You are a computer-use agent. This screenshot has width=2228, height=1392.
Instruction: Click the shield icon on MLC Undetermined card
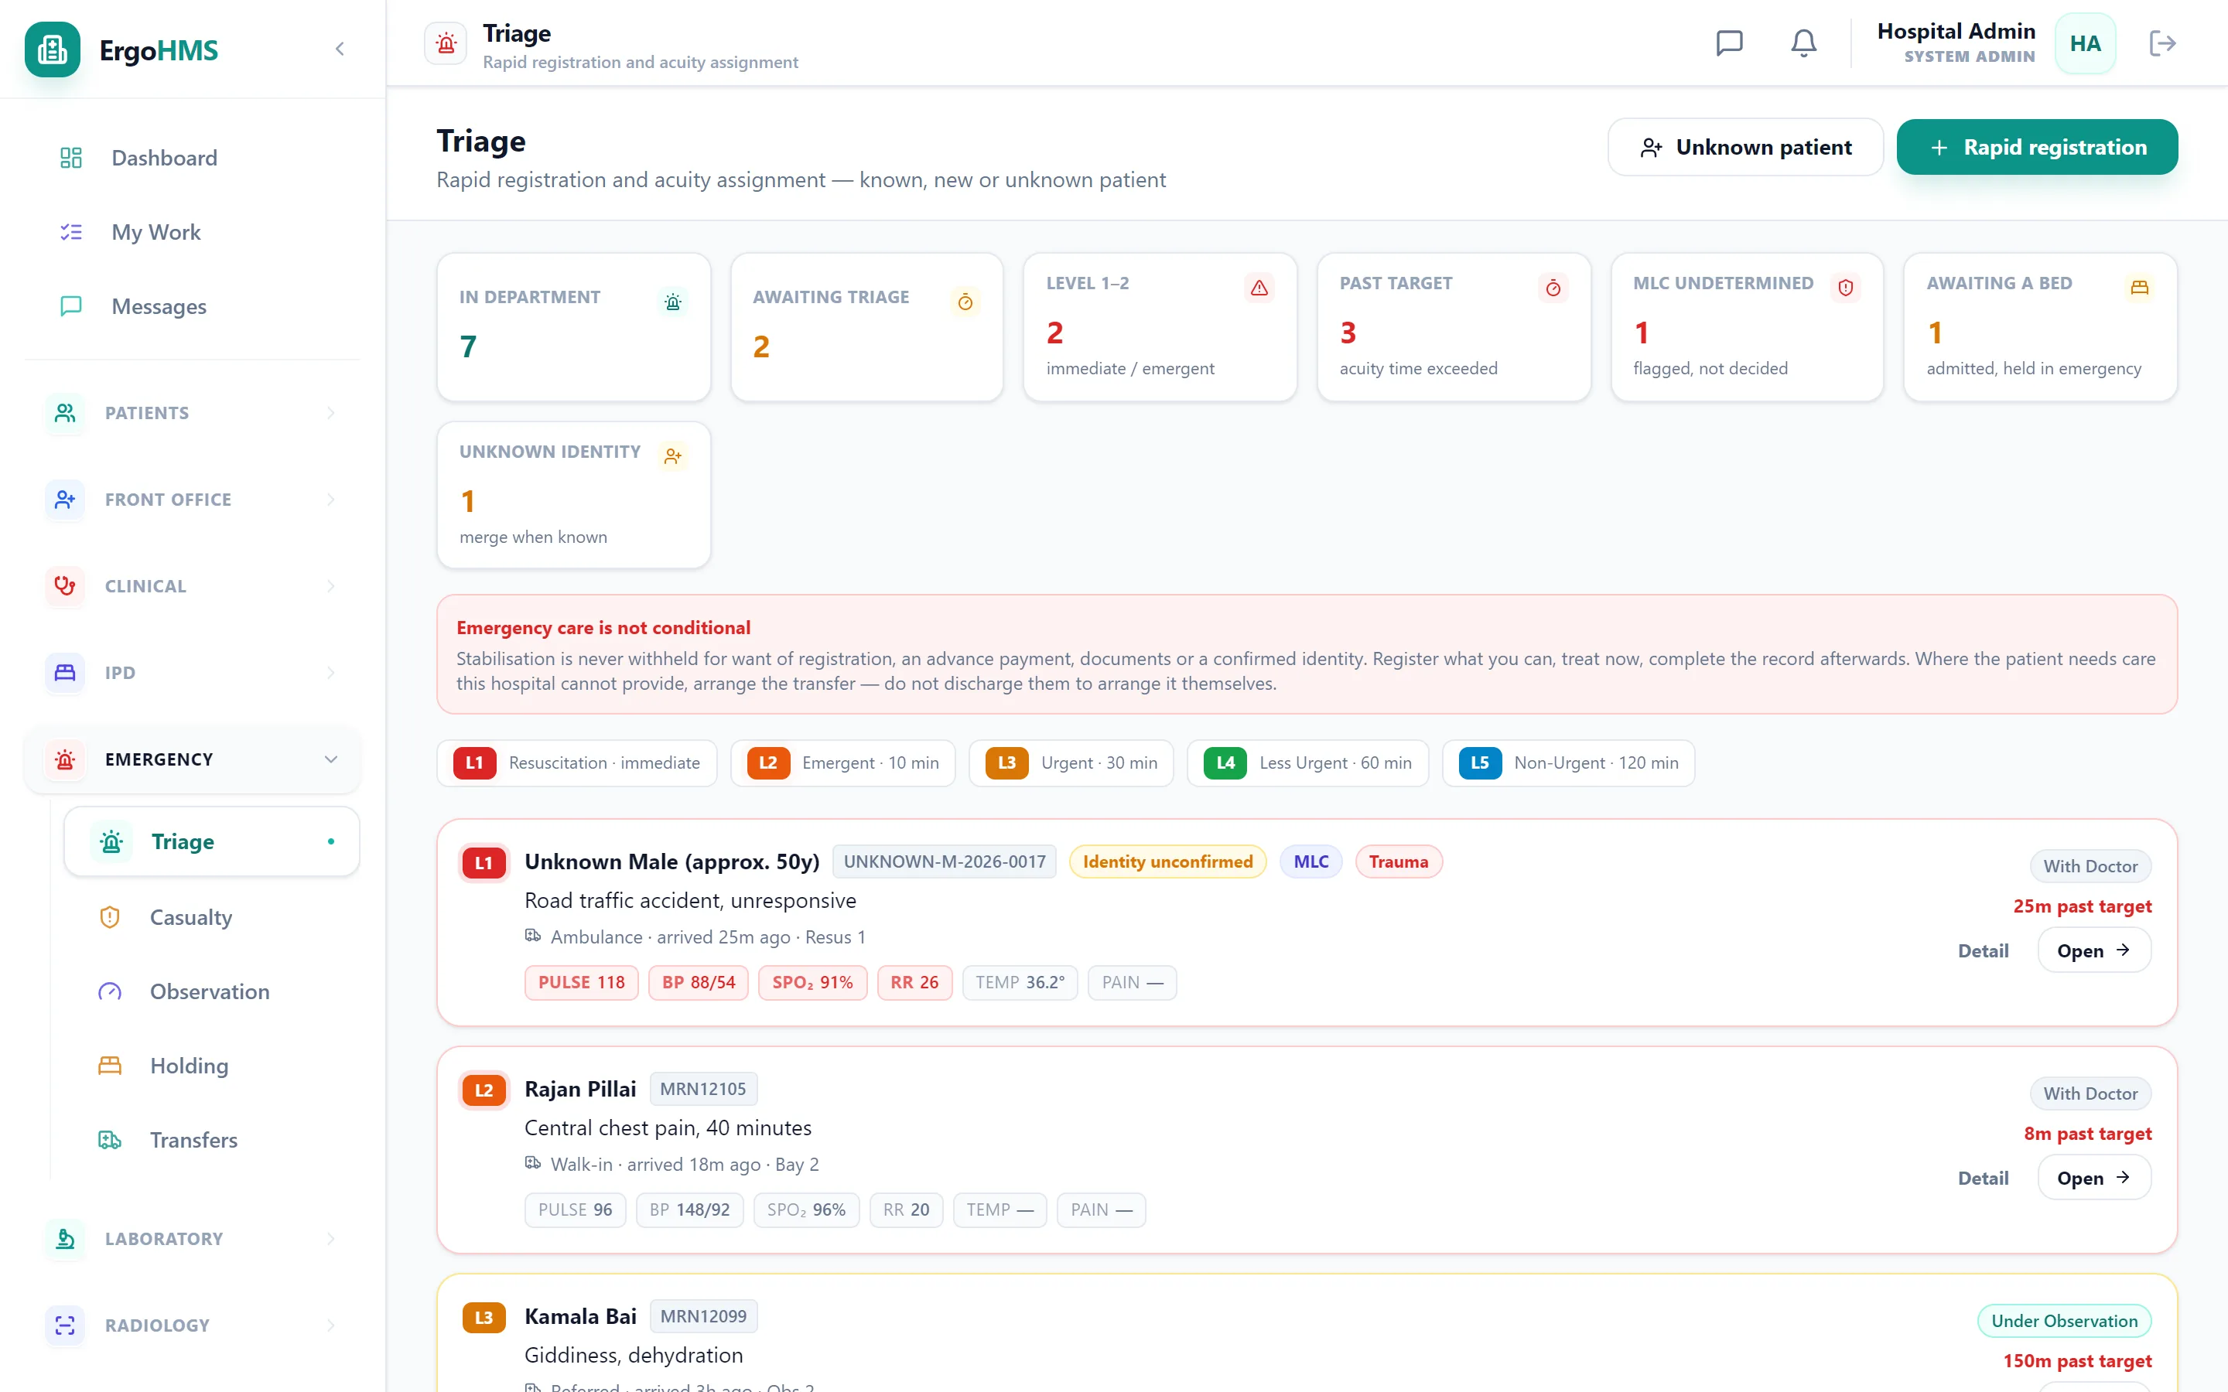(x=1846, y=288)
